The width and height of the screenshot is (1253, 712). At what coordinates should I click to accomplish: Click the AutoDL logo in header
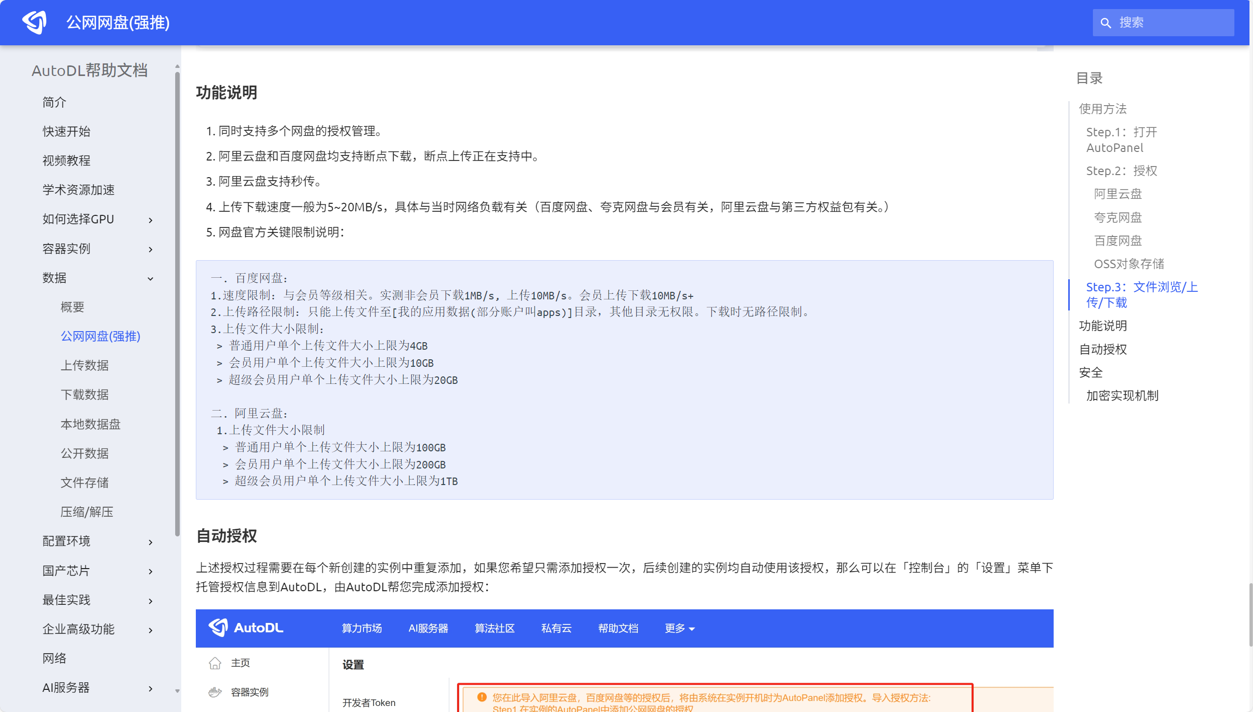(34, 22)
